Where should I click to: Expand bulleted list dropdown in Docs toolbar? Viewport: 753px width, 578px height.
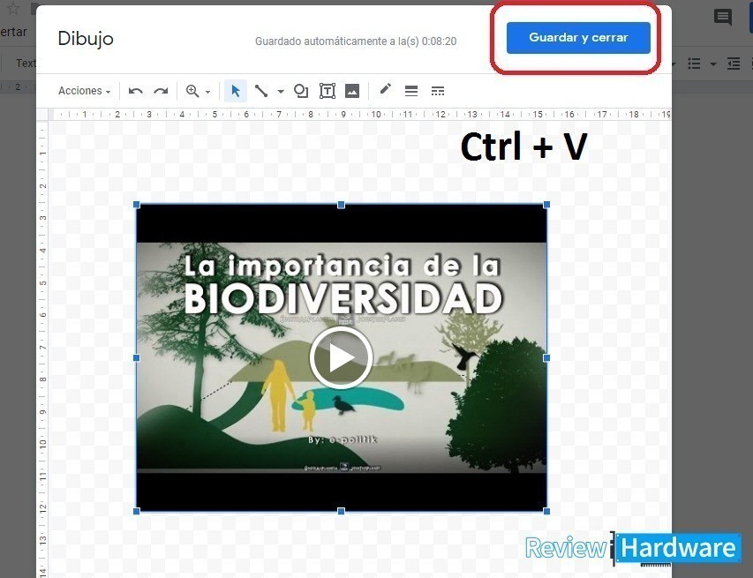tap(713, 64)
